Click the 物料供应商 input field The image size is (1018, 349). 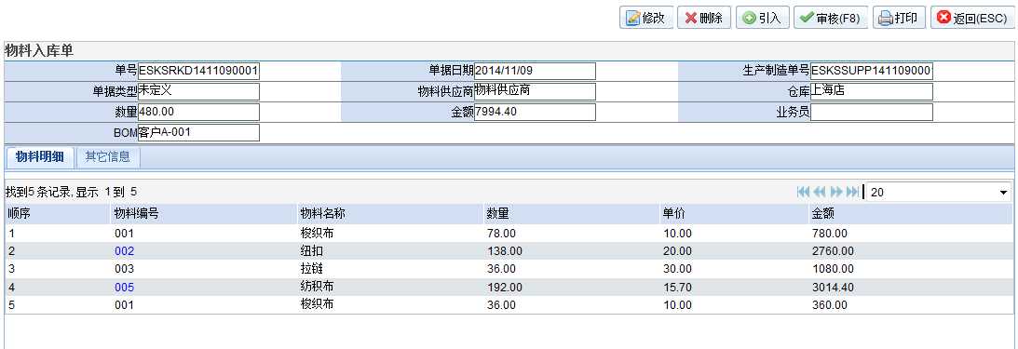535,91
